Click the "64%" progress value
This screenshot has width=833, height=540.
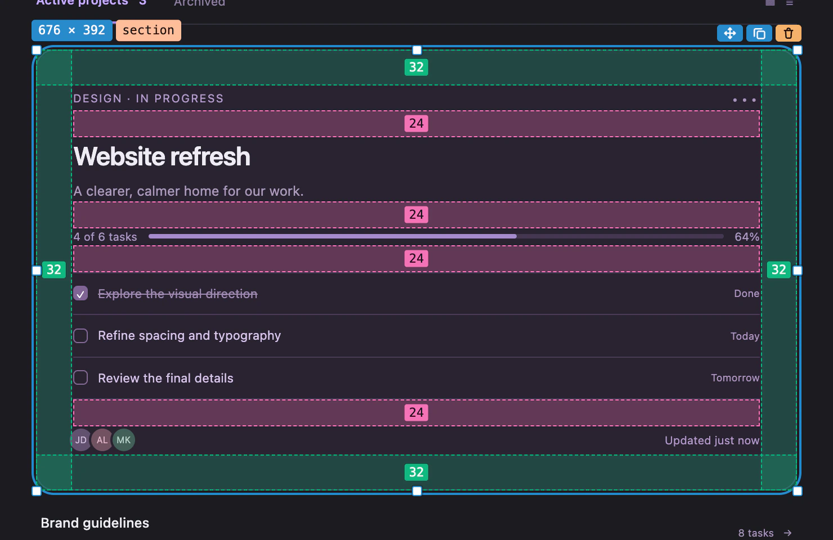coord(747,237)
